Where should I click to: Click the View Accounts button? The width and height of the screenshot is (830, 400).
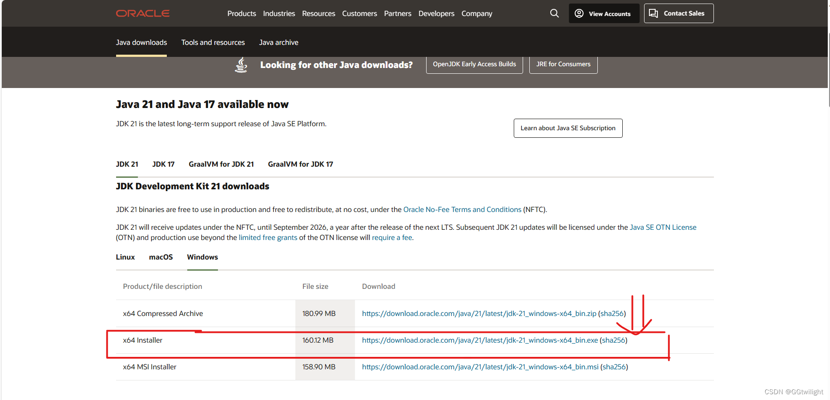coord(604,13)
